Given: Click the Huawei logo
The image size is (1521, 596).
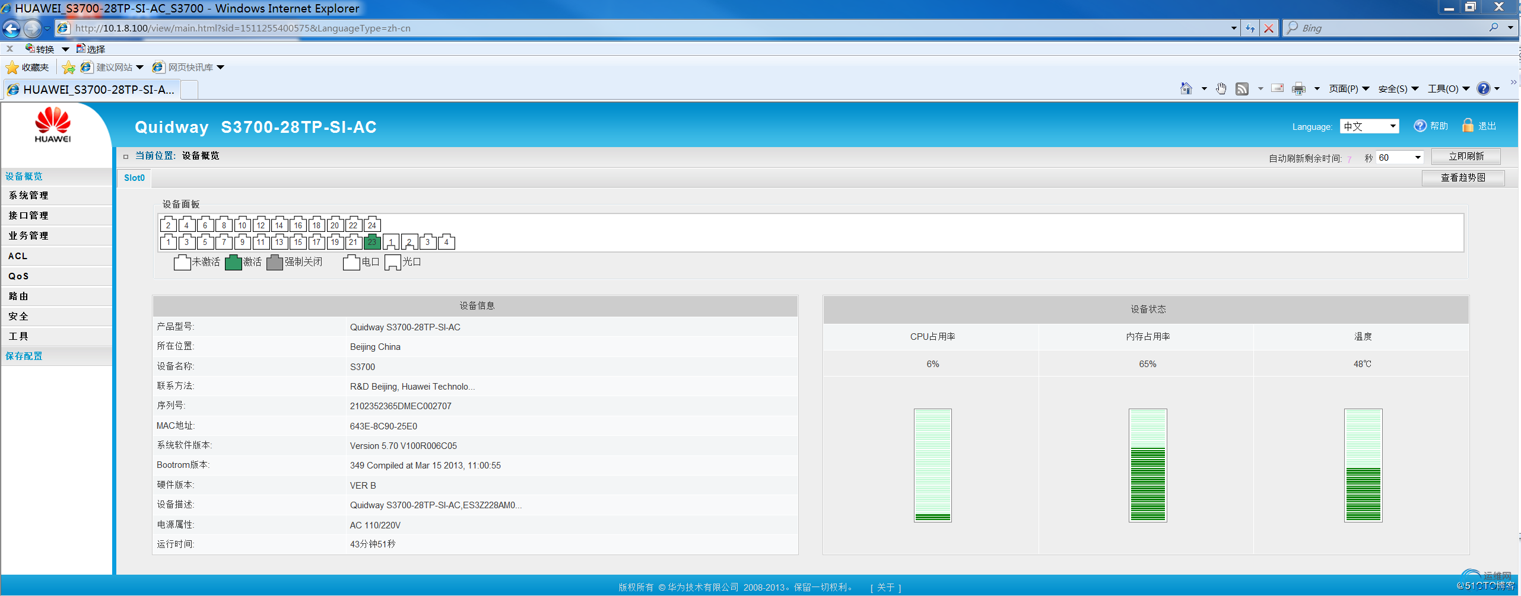Looking at the screenshot, I should coord(53,125).
